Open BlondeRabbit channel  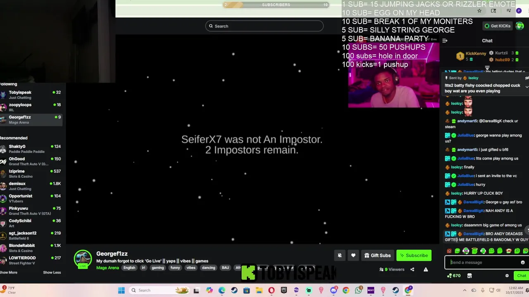point(31,248)
